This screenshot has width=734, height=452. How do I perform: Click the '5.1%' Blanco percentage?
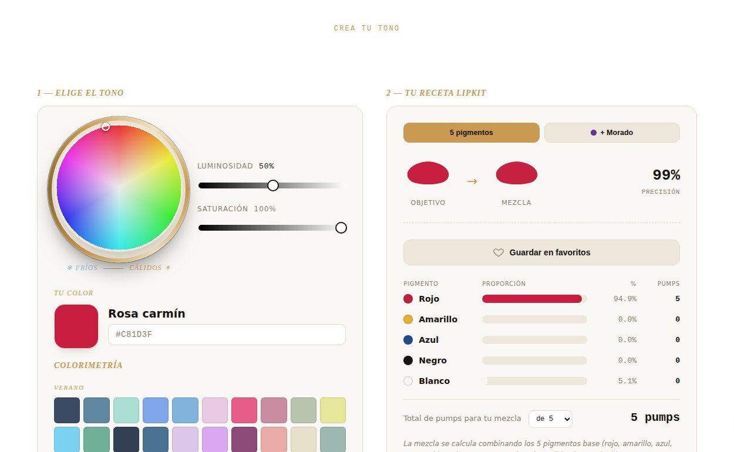627,381
